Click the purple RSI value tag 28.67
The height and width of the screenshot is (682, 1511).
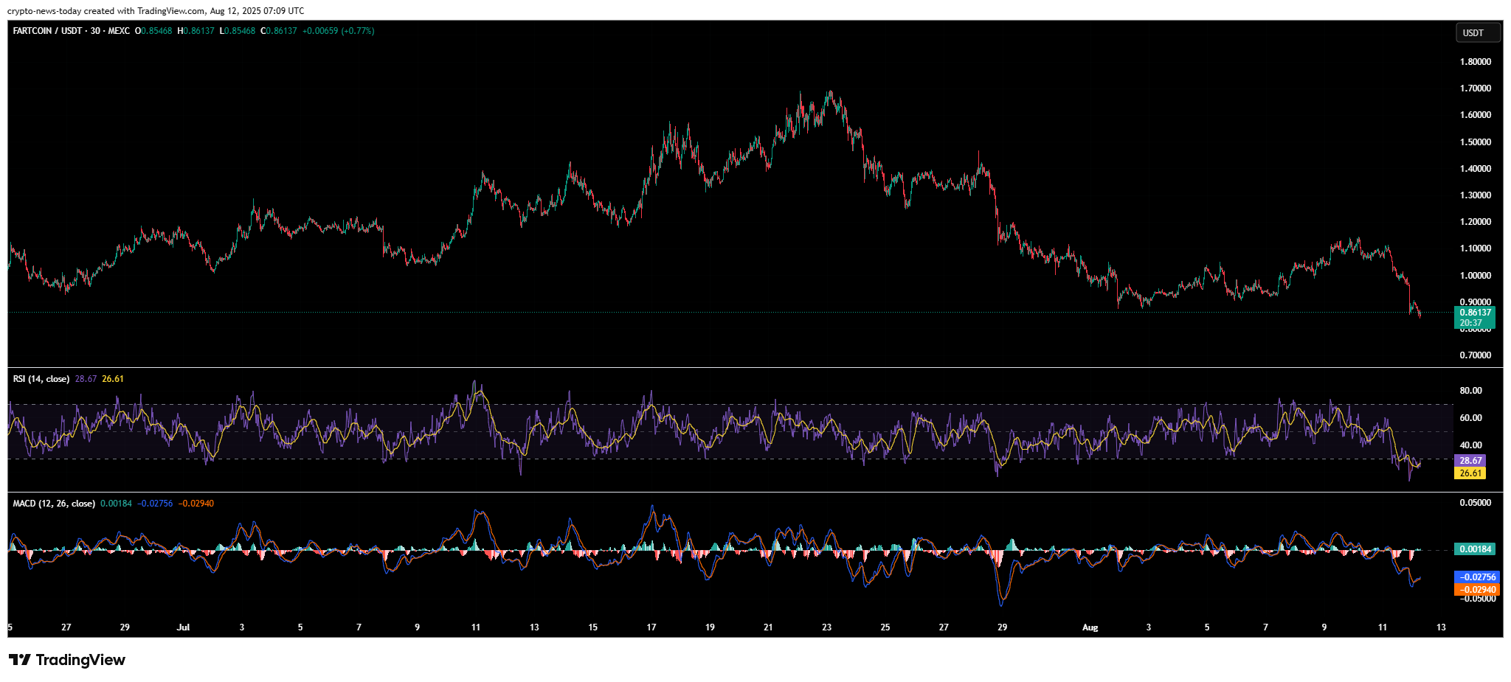pyautogui.click(x=1470, y=460)
